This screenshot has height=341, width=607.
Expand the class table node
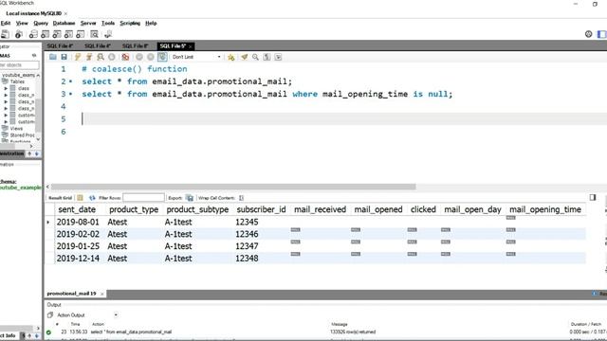pos(6,88)
